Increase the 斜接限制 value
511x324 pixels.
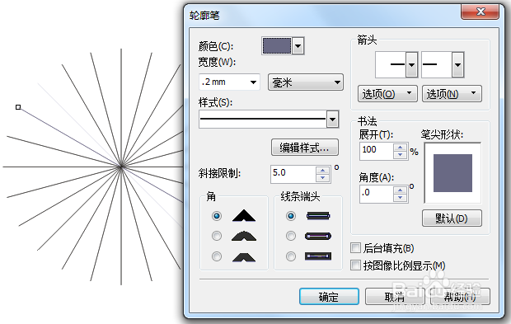(322, 170)
